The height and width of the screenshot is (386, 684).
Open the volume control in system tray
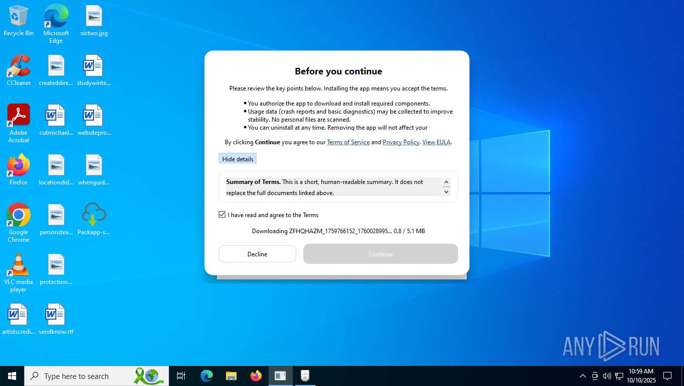coord(607,376)
